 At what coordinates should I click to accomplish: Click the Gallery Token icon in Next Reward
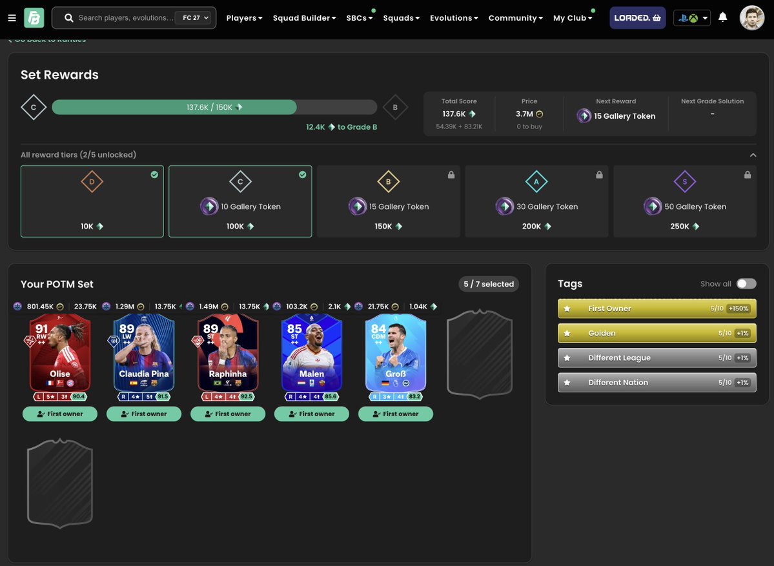584,116
